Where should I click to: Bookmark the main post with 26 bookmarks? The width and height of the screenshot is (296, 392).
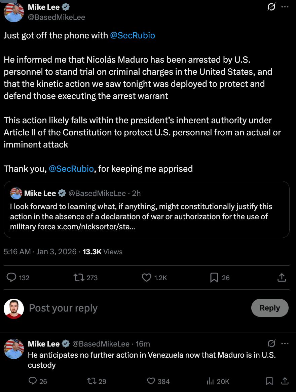214,277
